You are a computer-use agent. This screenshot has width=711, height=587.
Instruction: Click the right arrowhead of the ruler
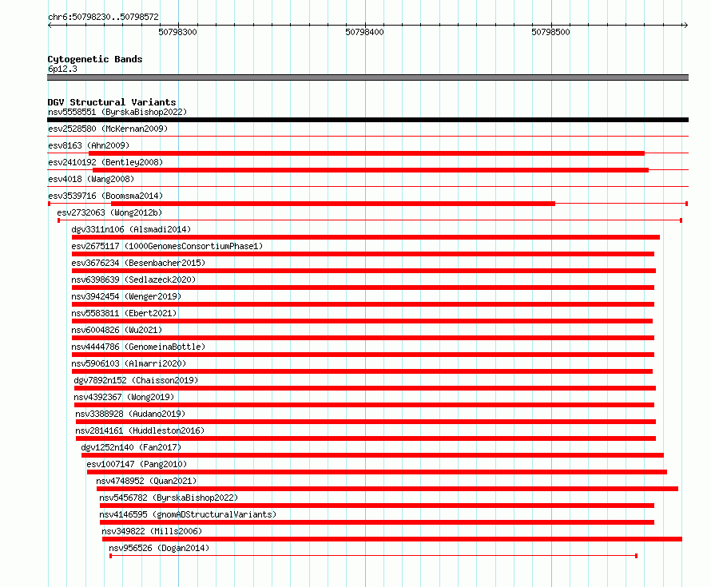[685, 25]
